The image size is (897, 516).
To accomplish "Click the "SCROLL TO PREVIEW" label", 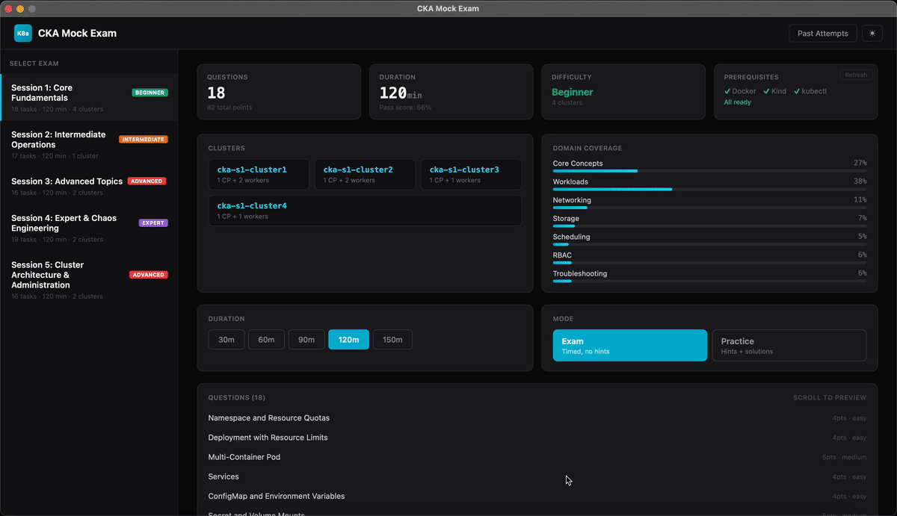I will (x=830, y=398).
